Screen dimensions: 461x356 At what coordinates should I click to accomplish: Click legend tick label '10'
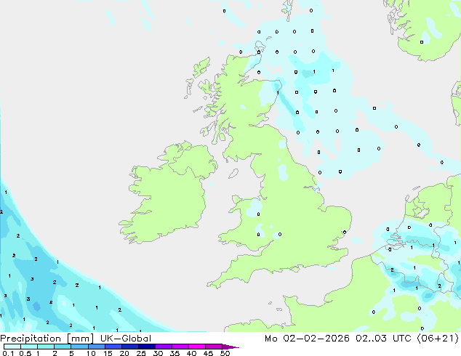(x=91, y=353)
